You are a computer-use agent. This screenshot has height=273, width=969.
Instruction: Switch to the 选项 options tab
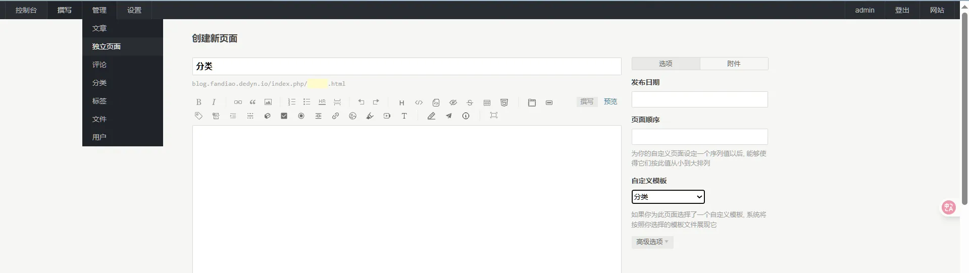[x=666, y=64]
